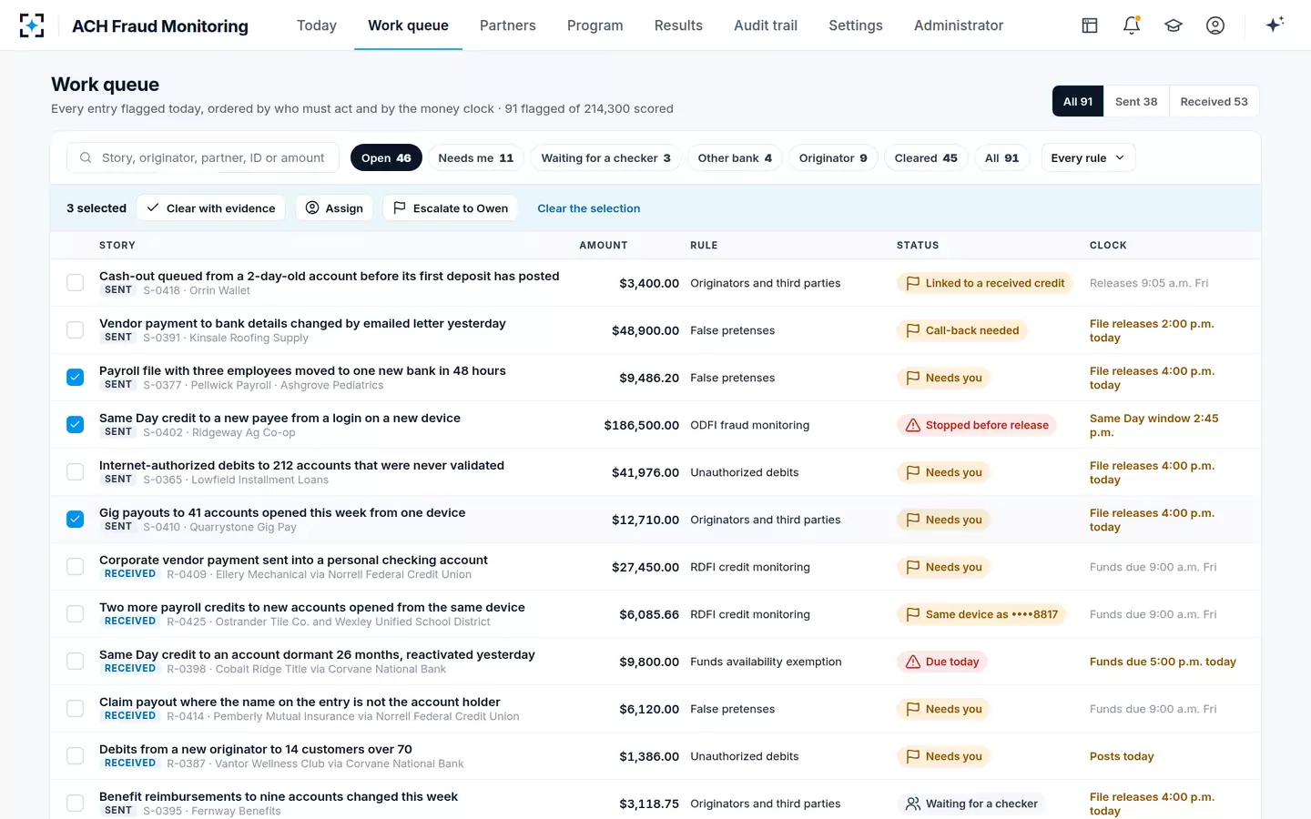Filter by Cleared 45

click(926, 157)
